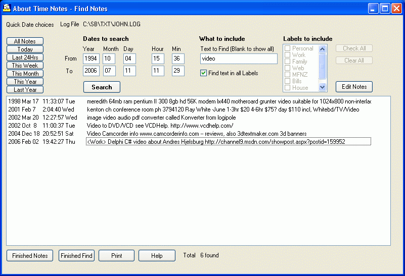The height and width of the screenshot is (276, 405).
Task: Click the disabled Clear All button
Action: click(x=354, y=61)
